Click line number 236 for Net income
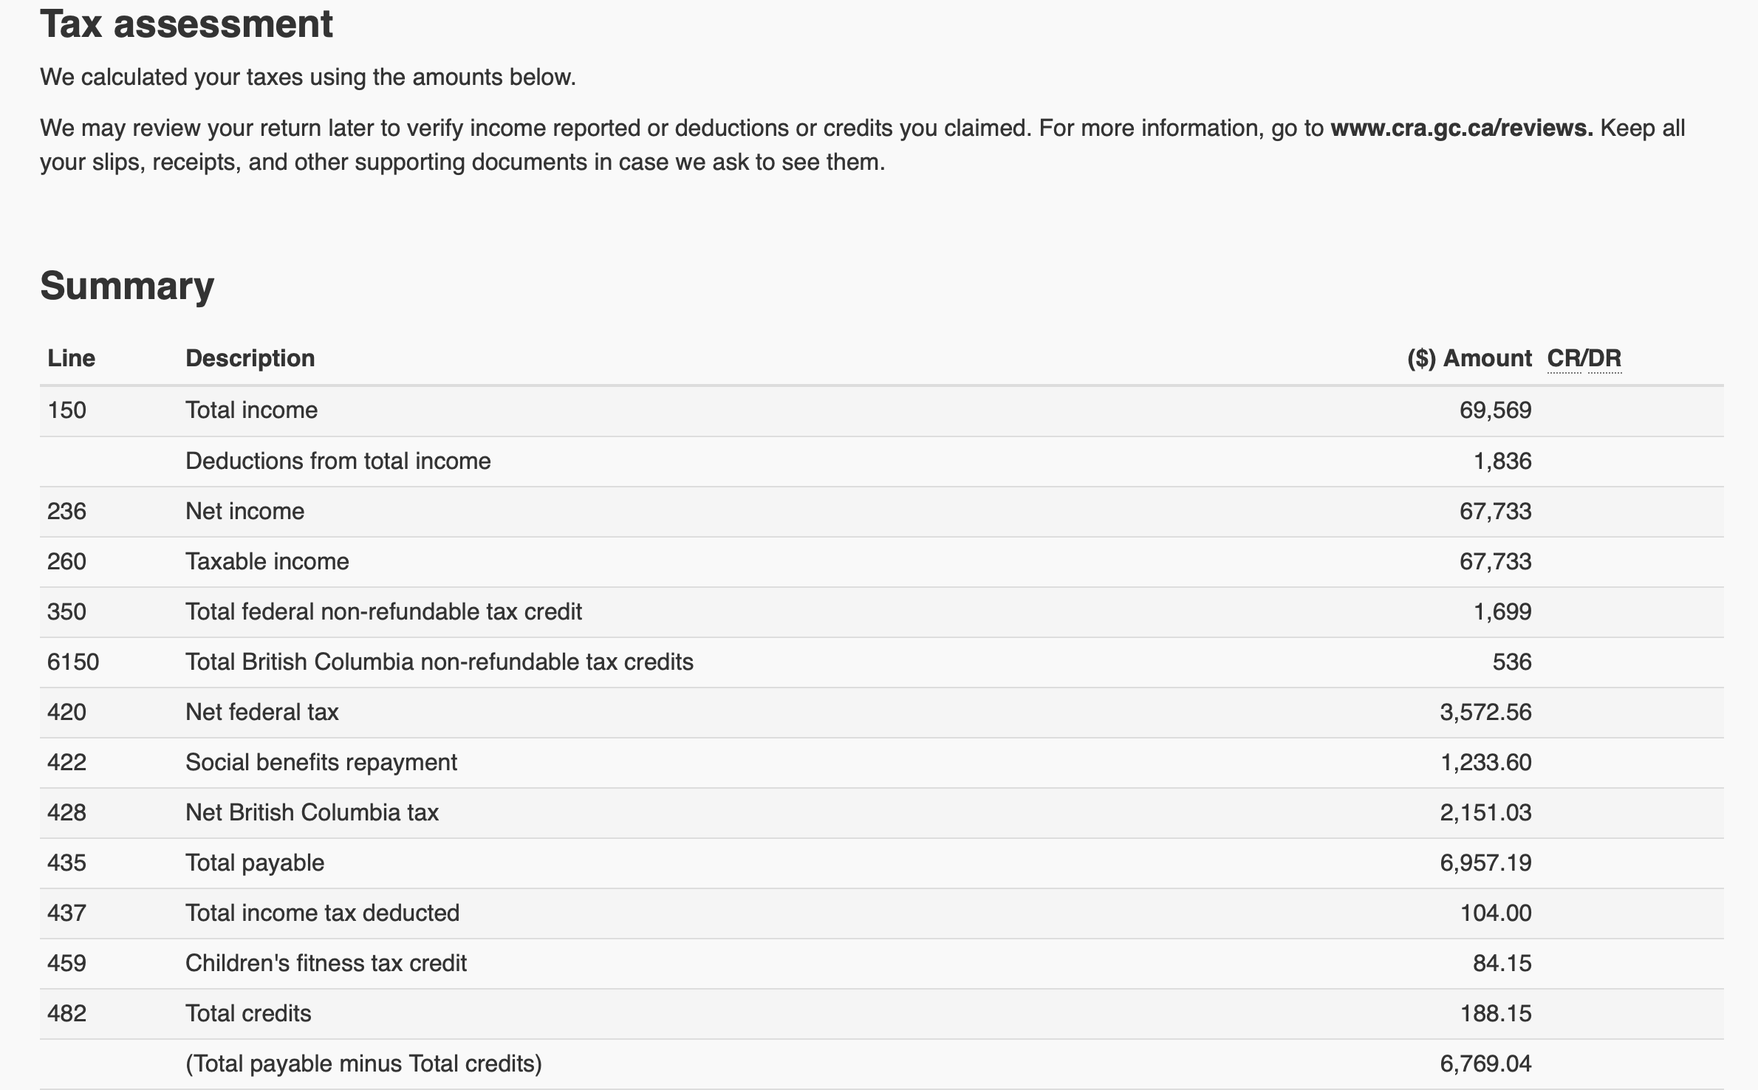1758x1090 pixels. click(x=66, y=512)
